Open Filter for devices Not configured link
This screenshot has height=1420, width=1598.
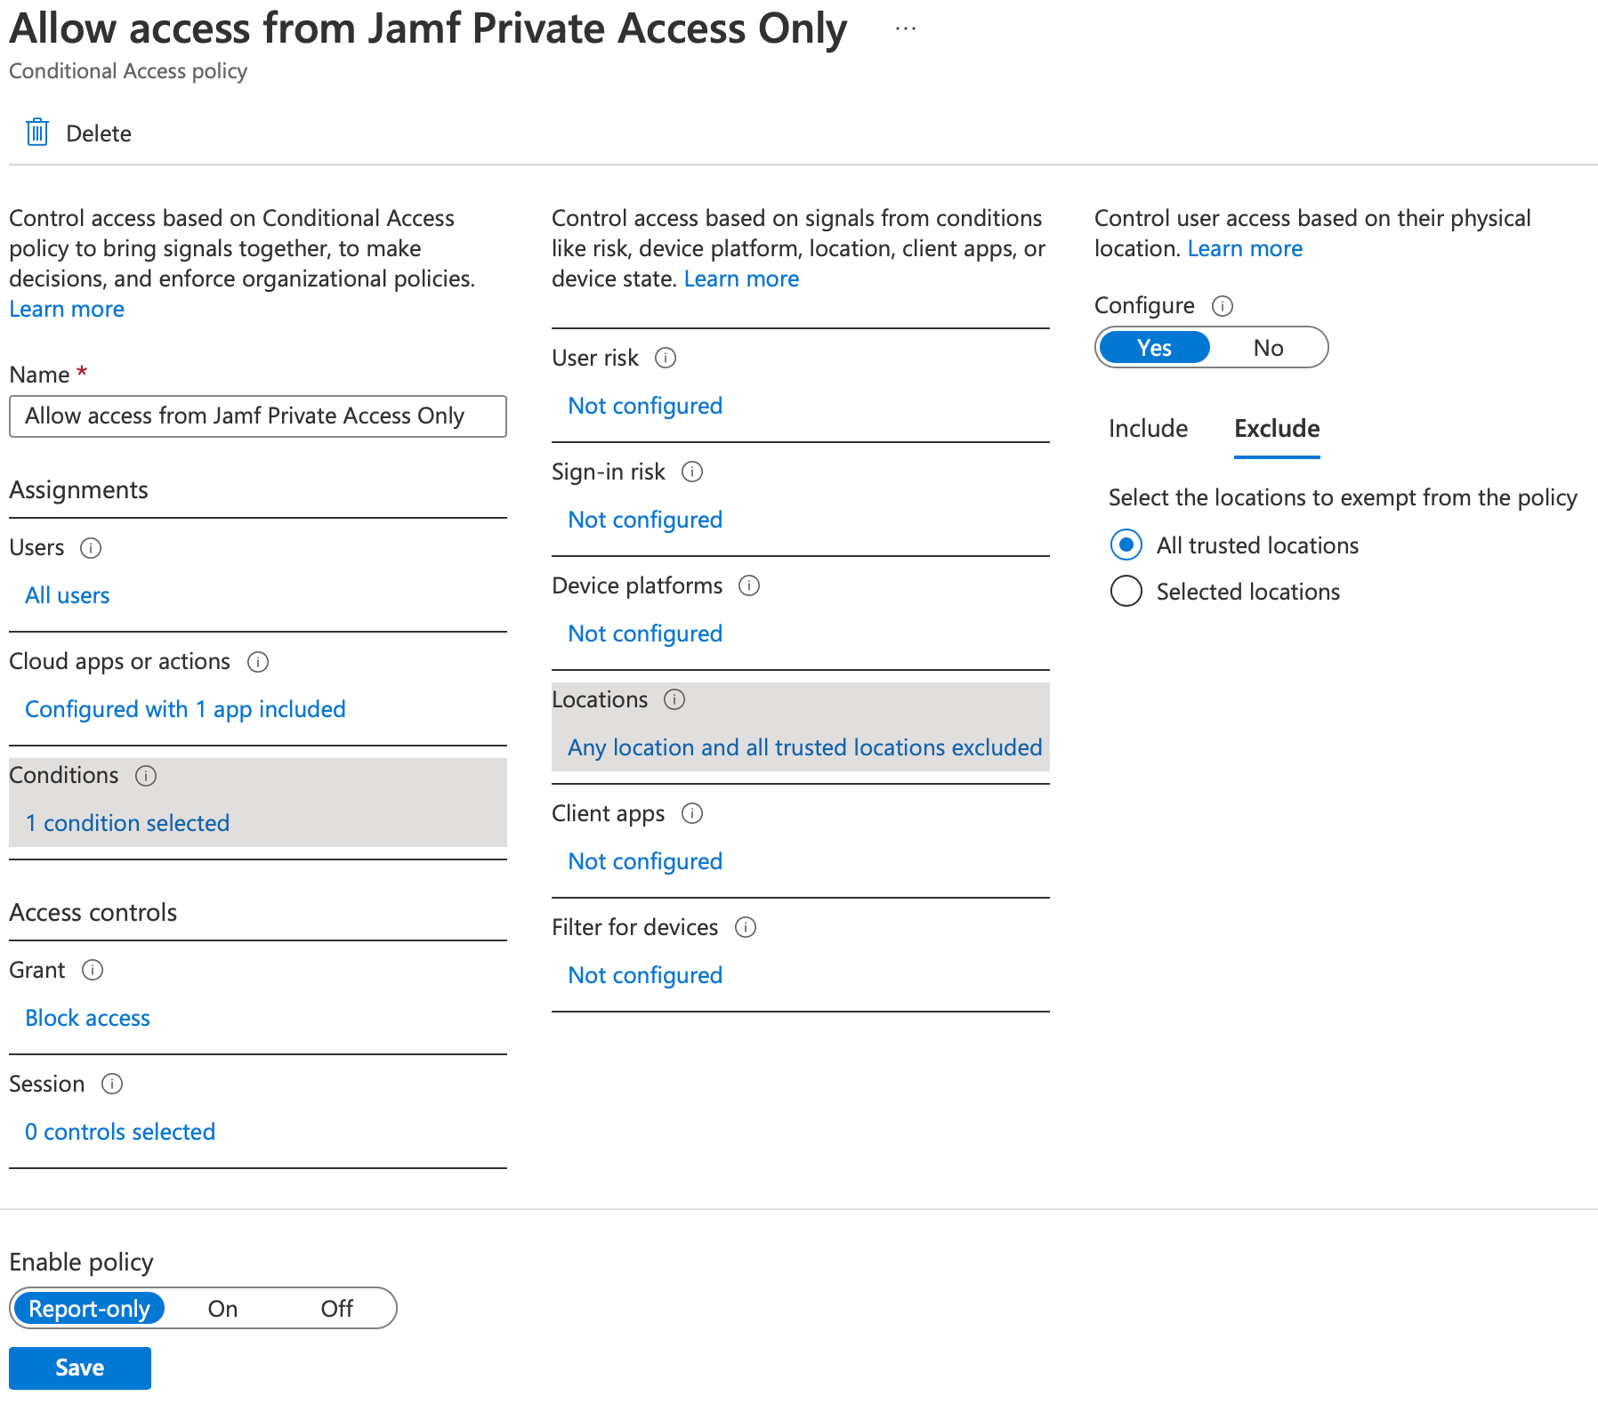coord(645,975)
